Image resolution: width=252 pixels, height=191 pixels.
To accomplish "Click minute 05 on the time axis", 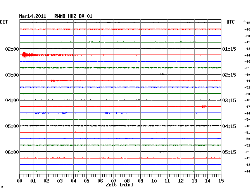I will click(x=86, y=181).
